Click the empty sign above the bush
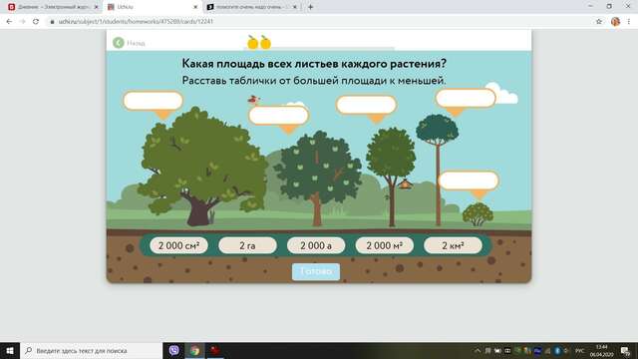The height and width of the screenshot is (359, 638). pos(469,180)
